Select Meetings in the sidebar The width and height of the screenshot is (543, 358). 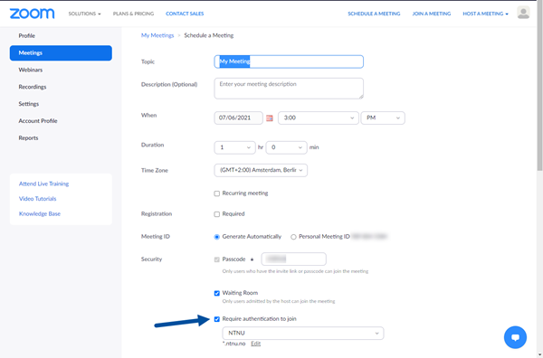pyautogui.click(x=61, y=53)
